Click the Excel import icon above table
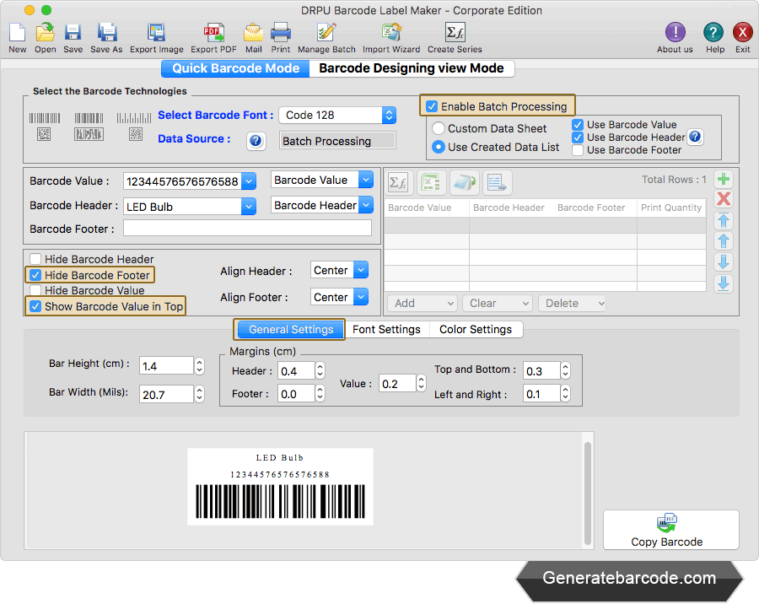 click(431, 182)
